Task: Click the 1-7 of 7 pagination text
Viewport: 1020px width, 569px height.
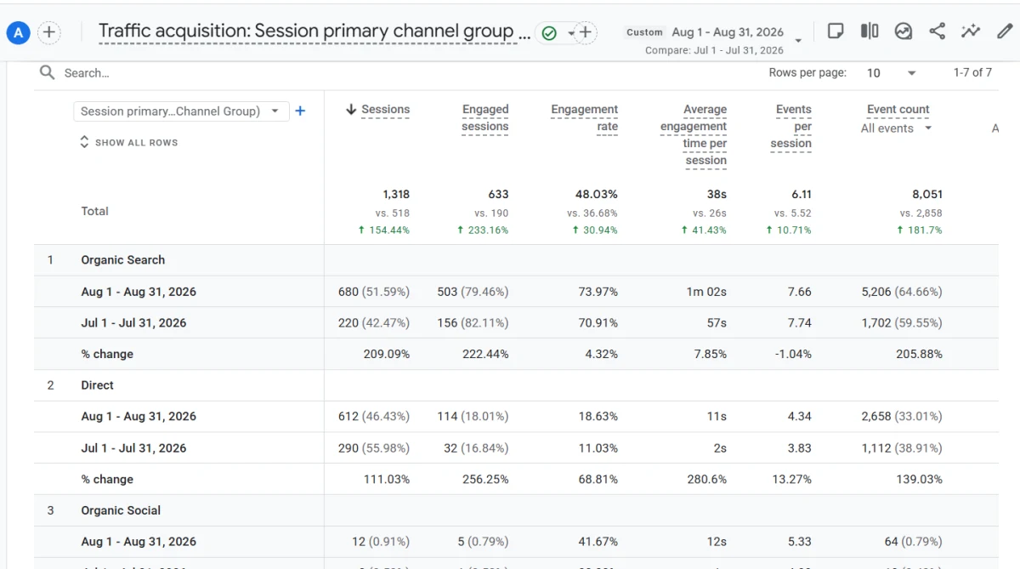Action: coord(972,73)
